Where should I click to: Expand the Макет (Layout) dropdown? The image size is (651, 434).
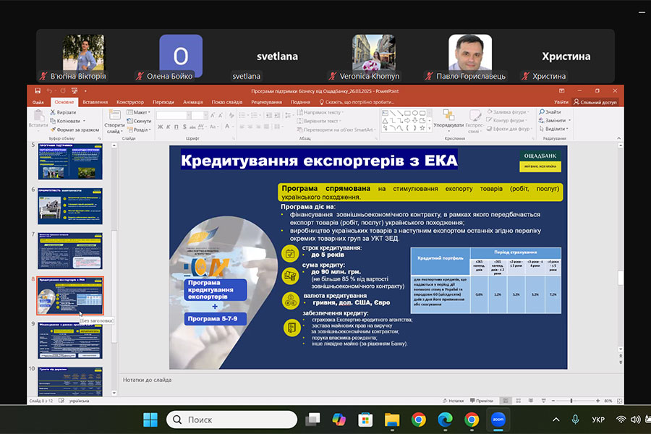[140, 112]
